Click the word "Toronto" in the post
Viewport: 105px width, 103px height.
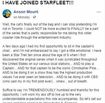17,29
